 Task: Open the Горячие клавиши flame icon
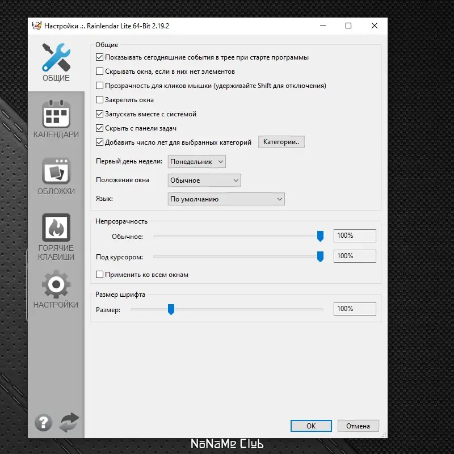coord(56,237)
